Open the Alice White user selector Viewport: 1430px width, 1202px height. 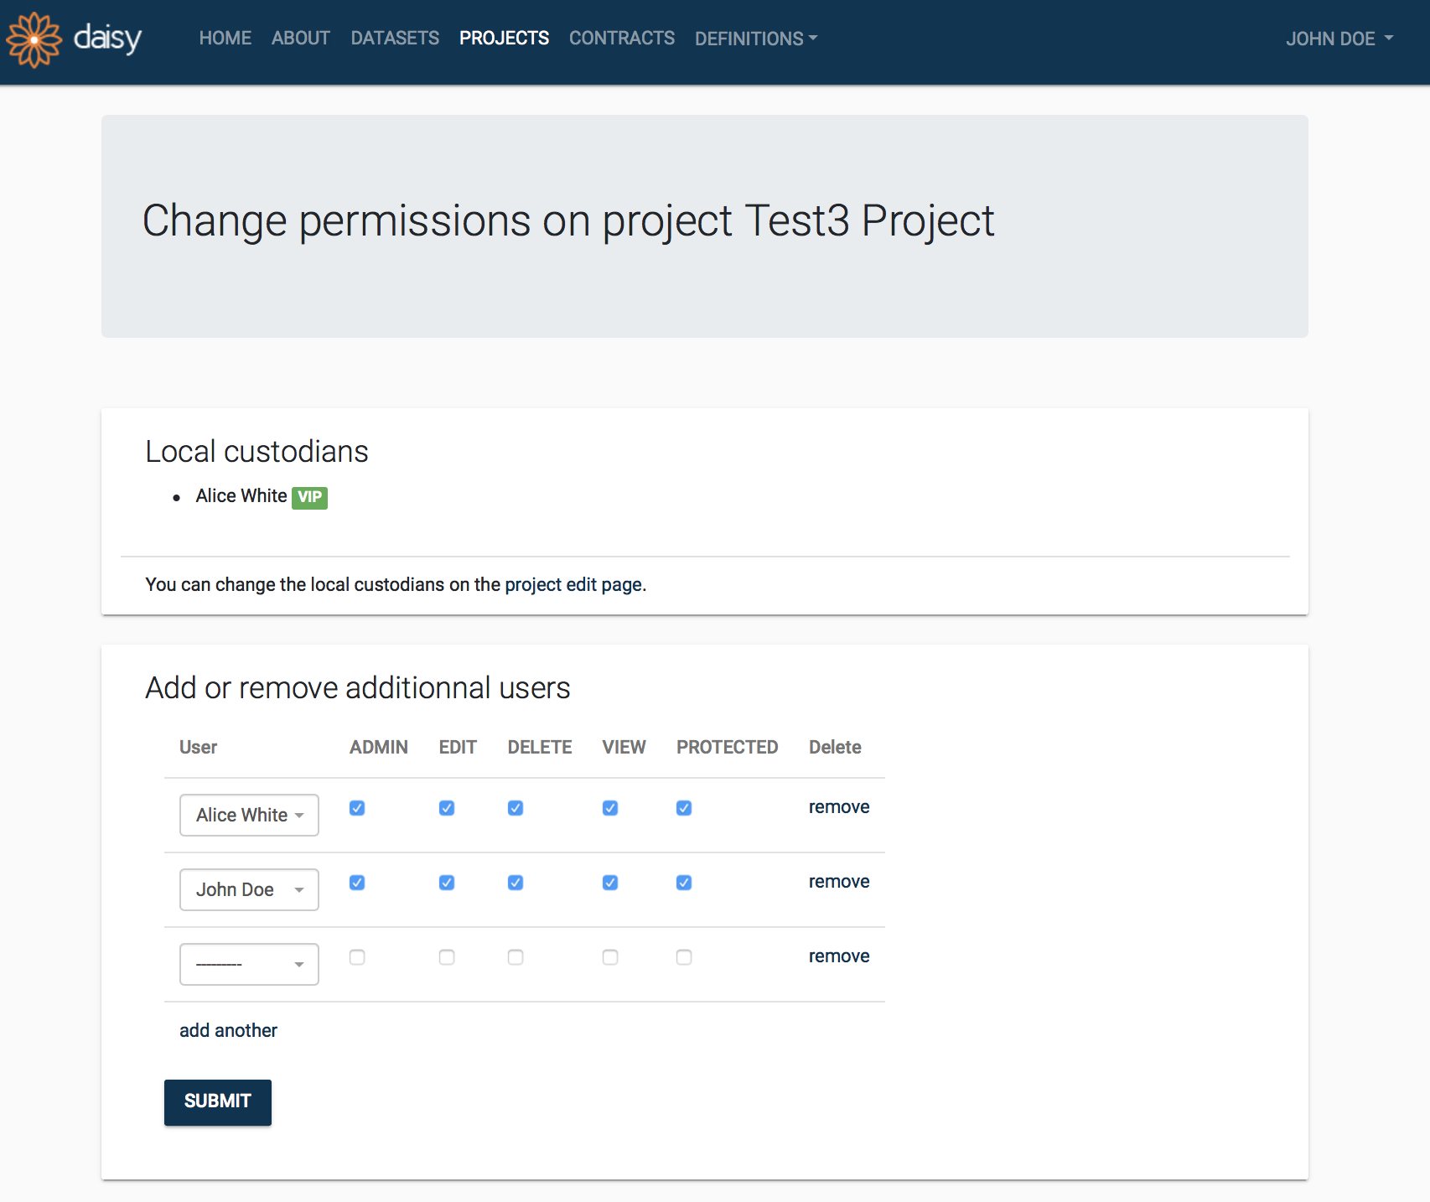coord(249,815)
